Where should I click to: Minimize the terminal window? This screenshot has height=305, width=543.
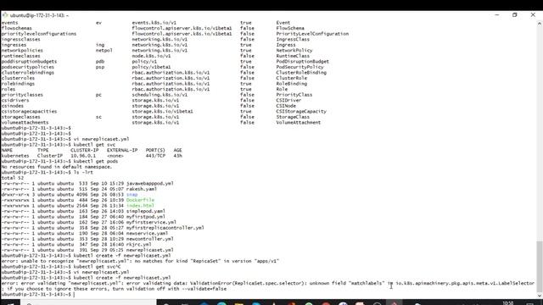497,15
